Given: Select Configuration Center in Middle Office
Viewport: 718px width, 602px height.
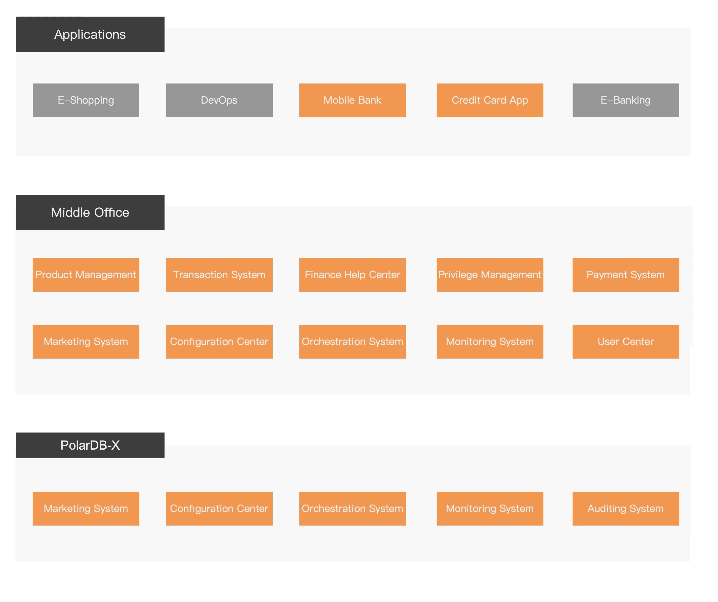Looking at the screenshot, I should pos(219,341).
